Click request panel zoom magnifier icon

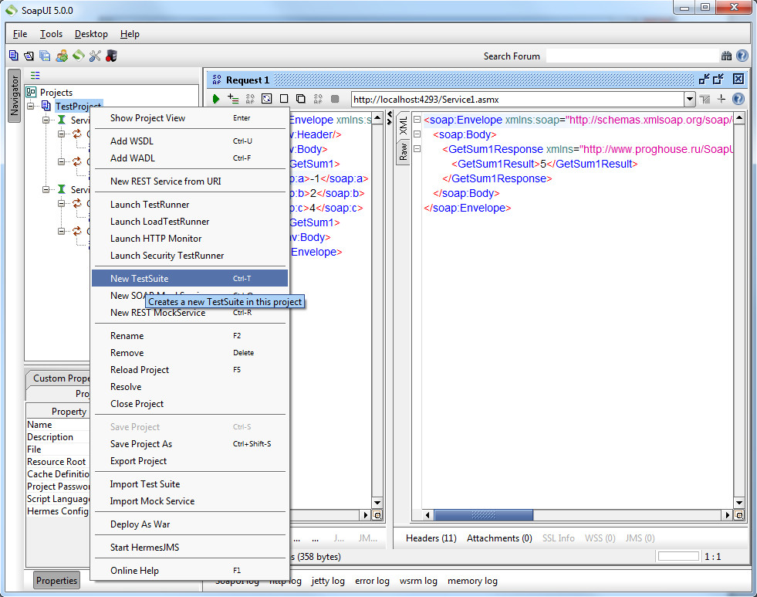(x=377, y=515)
